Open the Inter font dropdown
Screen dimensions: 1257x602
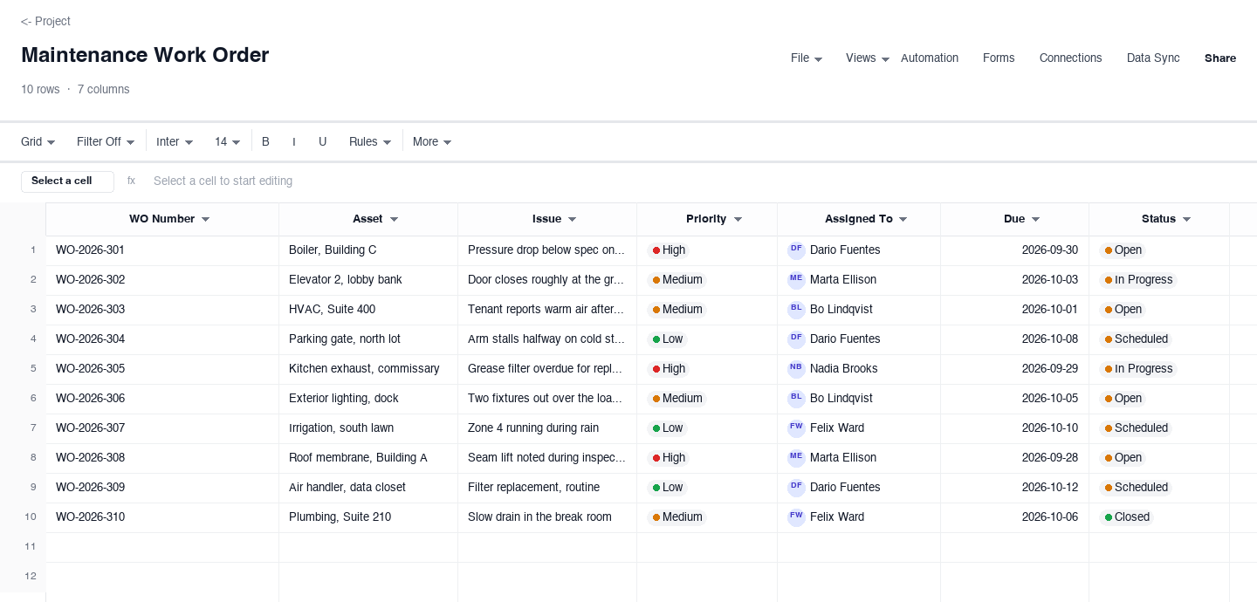[x=175, y=141]
